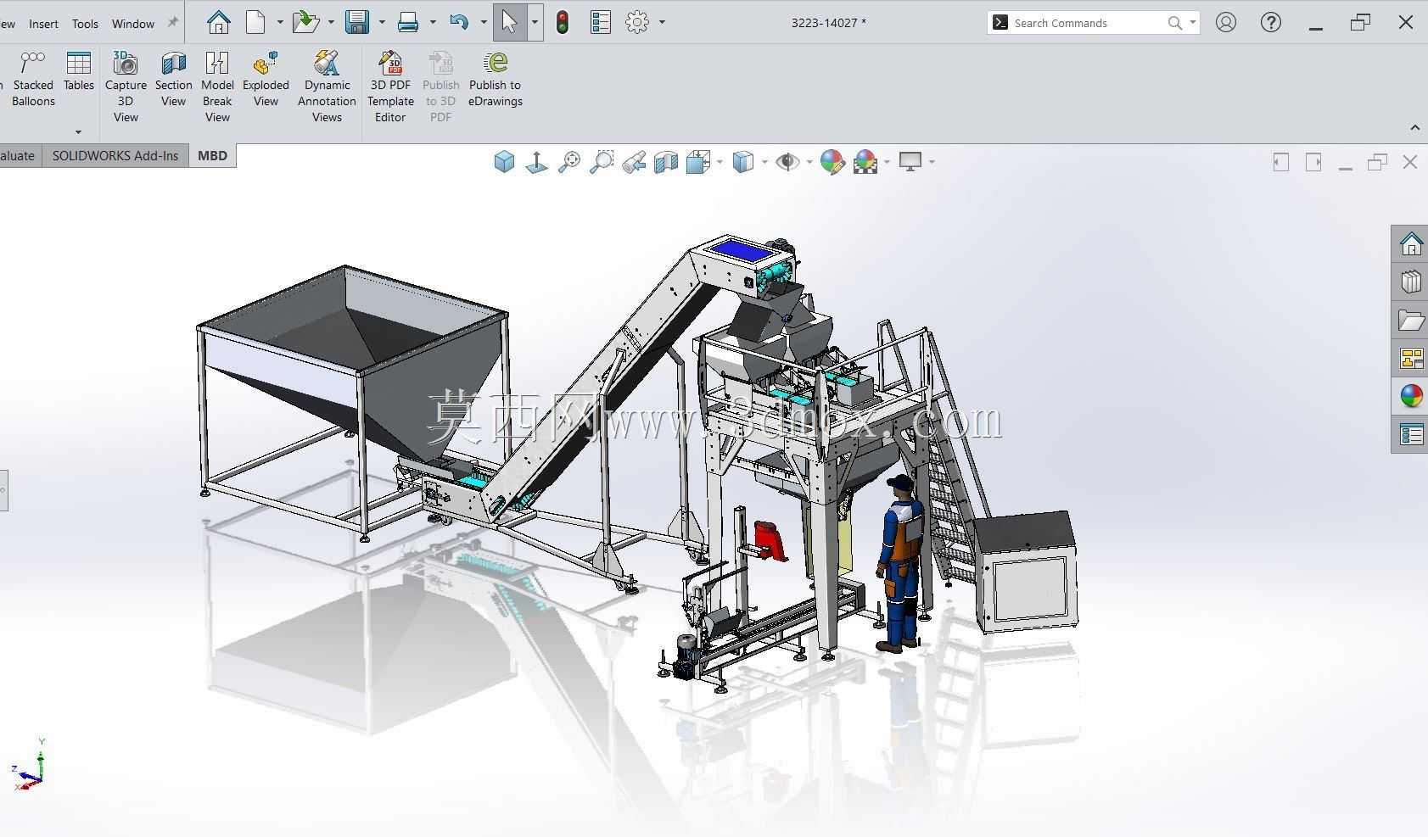
Task: Open the Options gear icon
Action: (x=637, y=22)
